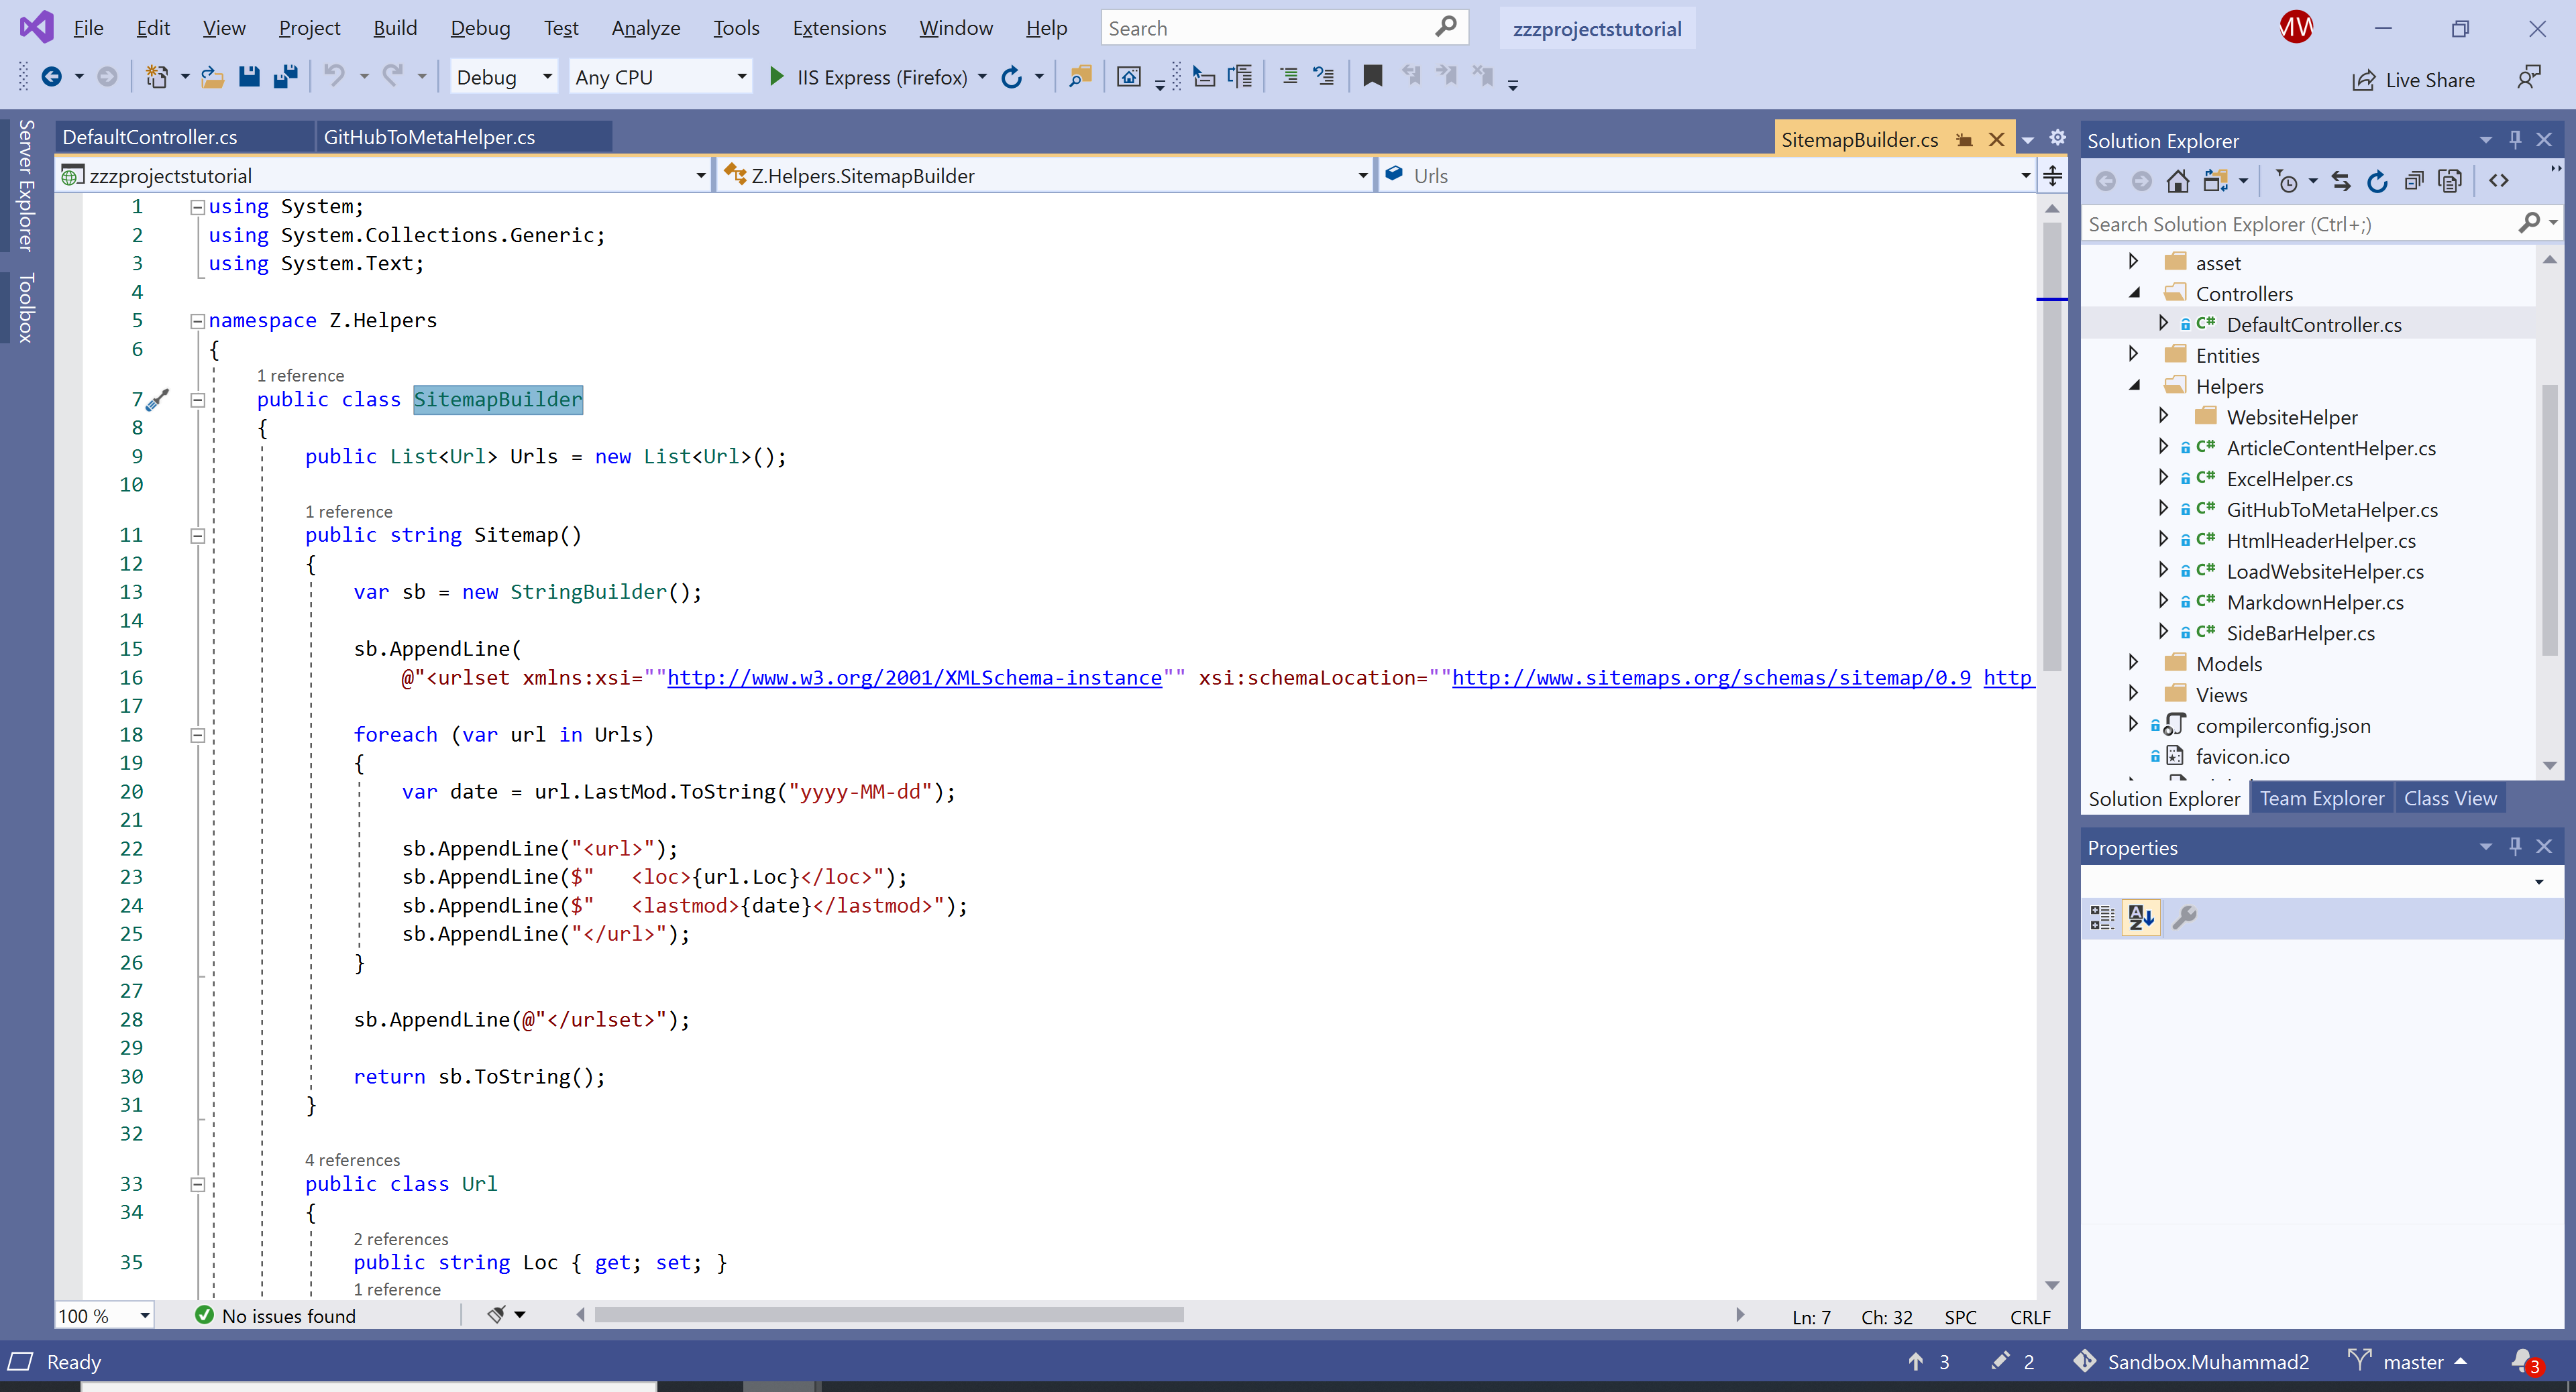Click the Live Share button
Image resolution: width=2576 pixels, height=1392 pixels.
click(x=2414, y=80)
